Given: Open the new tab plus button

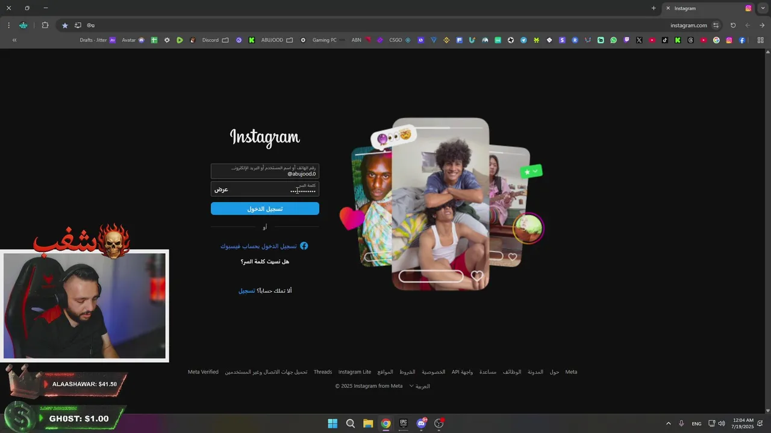Looking at the screenshot, I should coord(654,8).
